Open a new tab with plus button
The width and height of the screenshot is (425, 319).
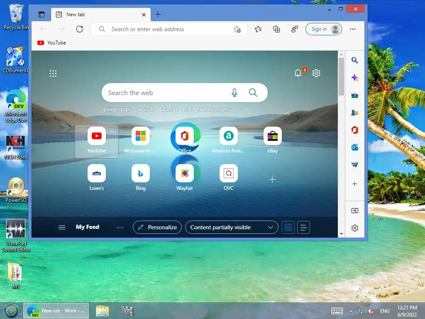[158, 15]
